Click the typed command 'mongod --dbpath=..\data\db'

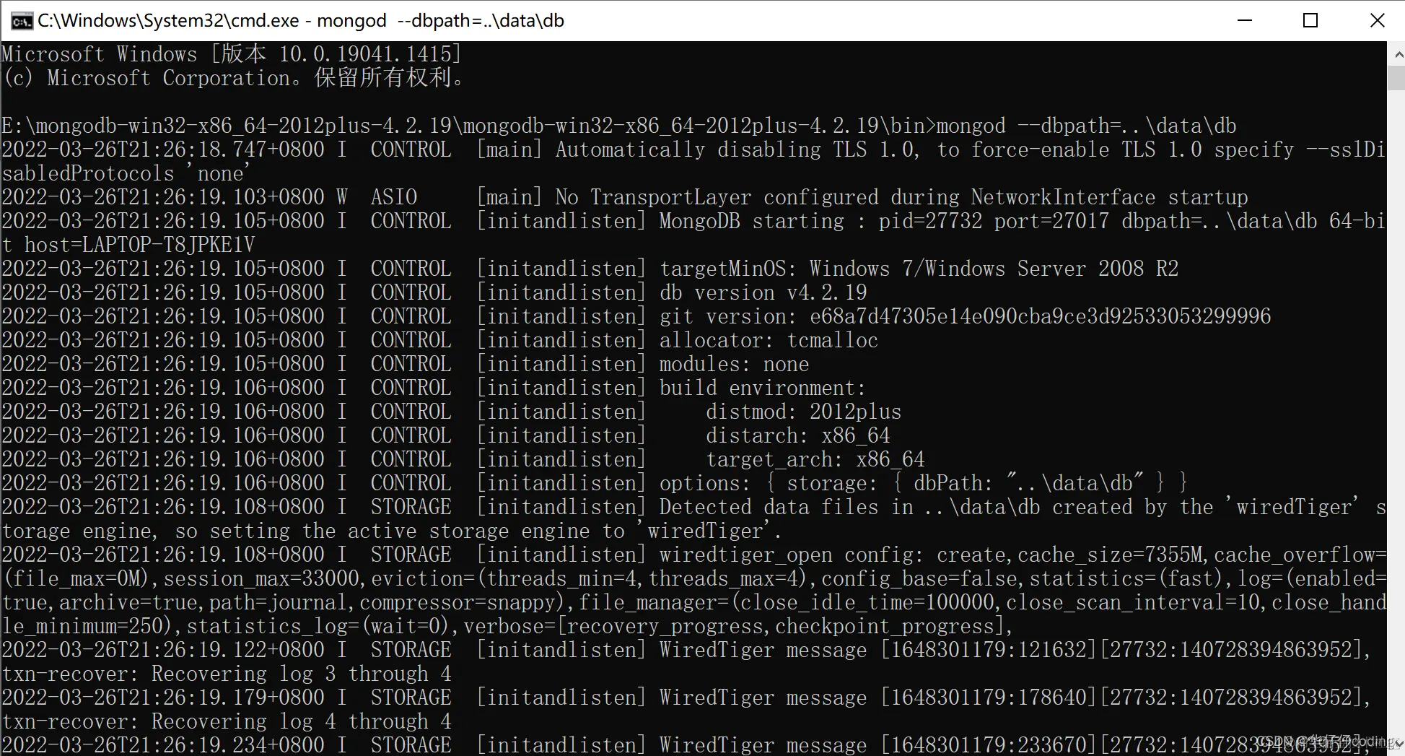pyautogui.click(x=1086, y=126)
